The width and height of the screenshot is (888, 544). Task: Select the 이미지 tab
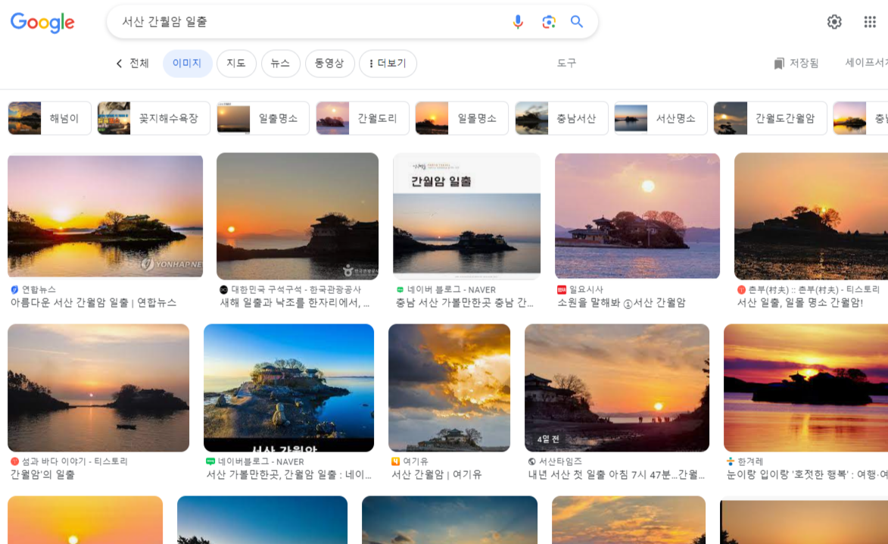pyautogui.click(x=187, y=63)
